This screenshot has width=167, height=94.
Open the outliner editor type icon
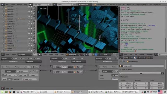click(x=3, y=55)
